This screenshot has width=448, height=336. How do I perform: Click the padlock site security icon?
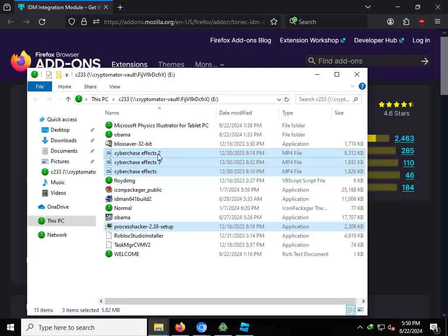point(84,22)
